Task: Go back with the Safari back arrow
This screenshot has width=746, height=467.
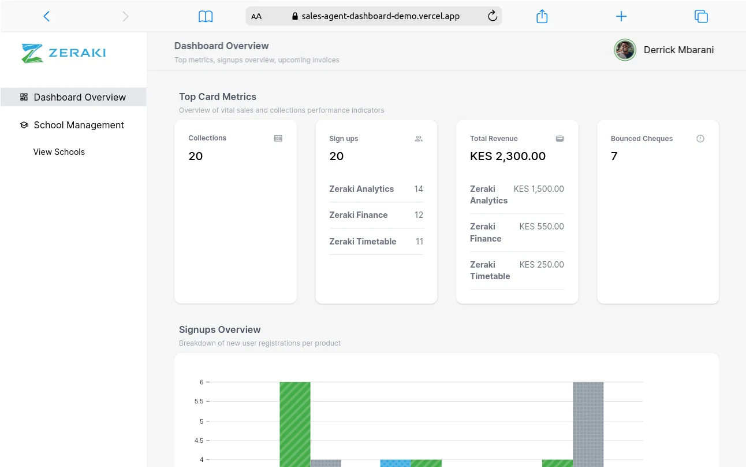Action: [47, 16]
